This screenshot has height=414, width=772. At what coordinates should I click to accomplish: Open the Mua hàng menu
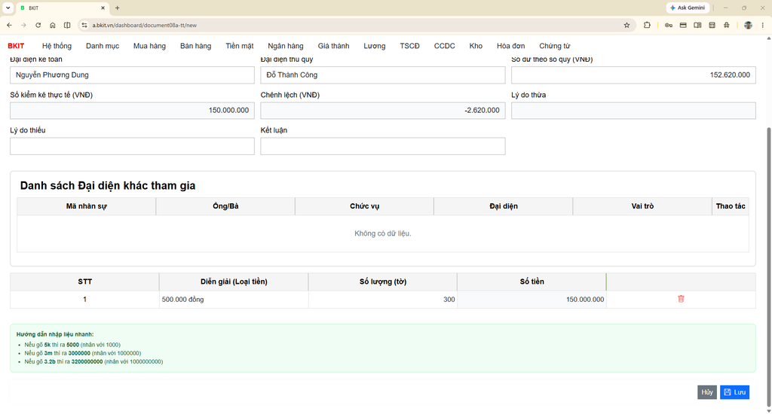coord(149,46)
